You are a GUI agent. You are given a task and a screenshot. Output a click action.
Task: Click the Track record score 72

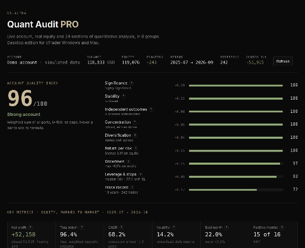point(295,189)
